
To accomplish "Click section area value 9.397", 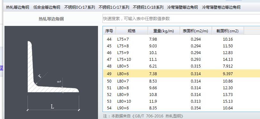I will [x=228, y=74].
